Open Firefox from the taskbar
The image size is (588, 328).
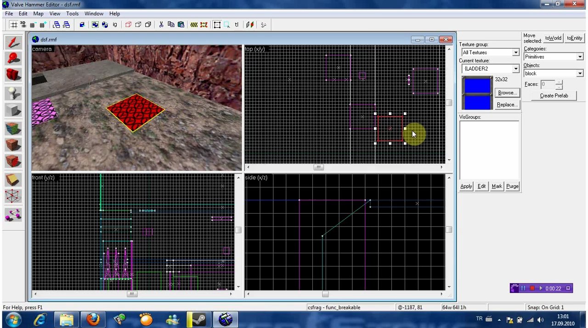[93, 319]
